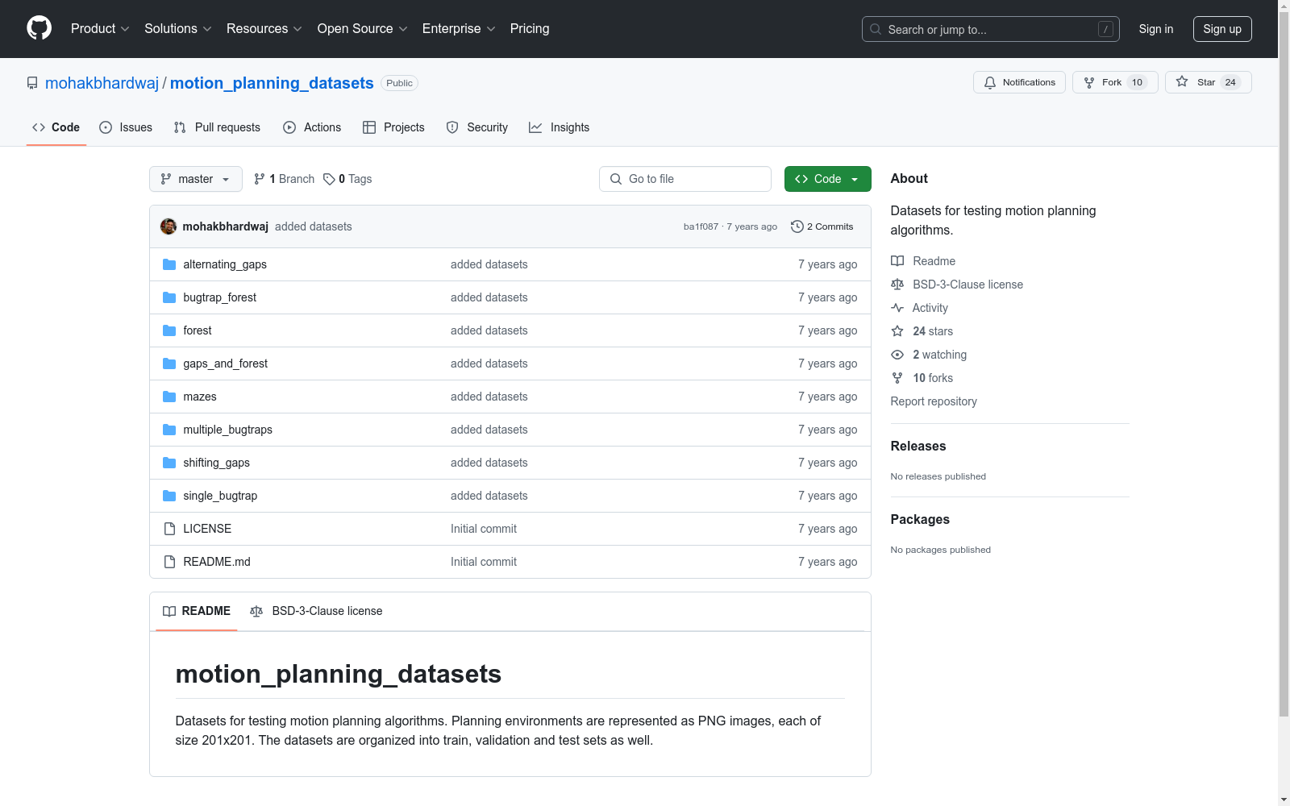Click the star icon beside 24 stars
Image resolution: width=1290 pixels, height=806 pixels.
[x=897, y=331]
